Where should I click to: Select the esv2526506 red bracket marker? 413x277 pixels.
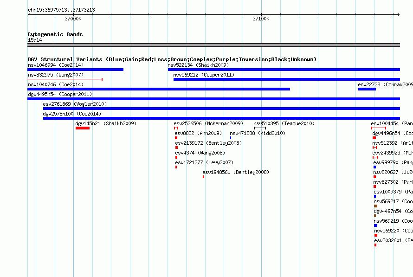click(176, 128)
